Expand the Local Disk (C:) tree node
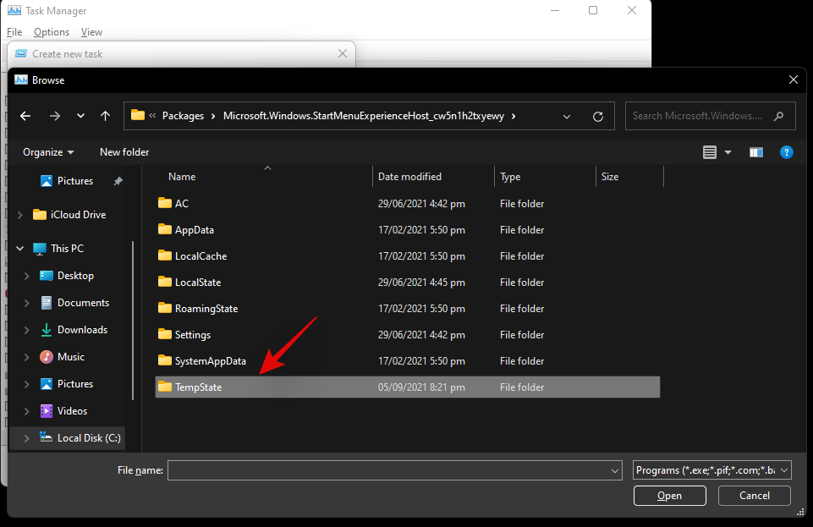Image resolution: width=813 pixels, height=527 pixels. point(27,438)
